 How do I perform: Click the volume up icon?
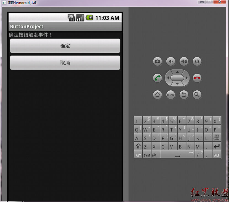[x=184, y=61]
